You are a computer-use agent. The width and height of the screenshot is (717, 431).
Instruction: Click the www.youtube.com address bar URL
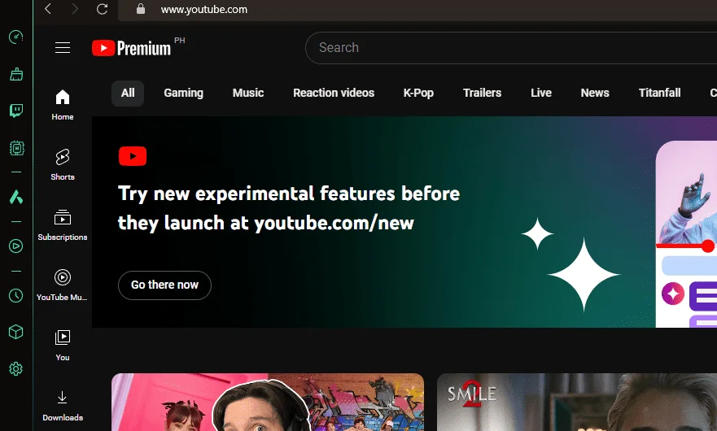tap(204, 9)
